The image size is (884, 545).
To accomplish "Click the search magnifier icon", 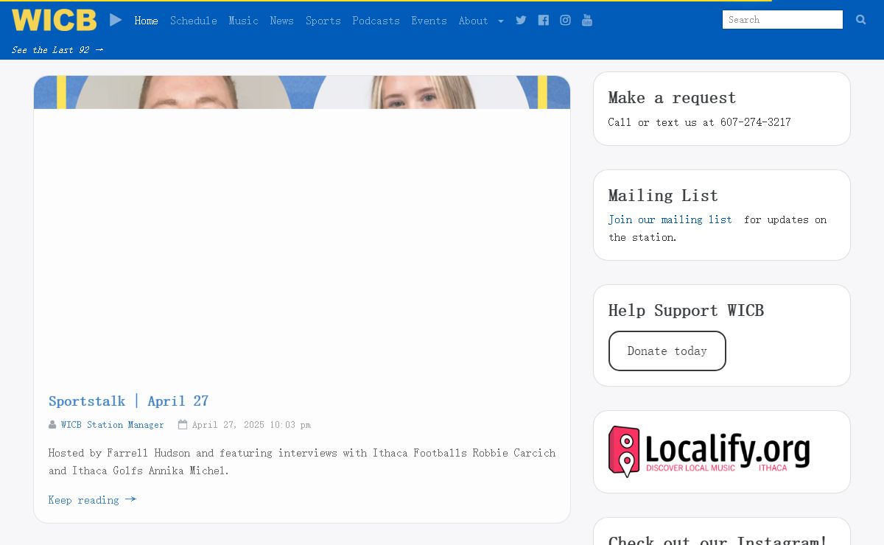I will [x=860, y=20].
